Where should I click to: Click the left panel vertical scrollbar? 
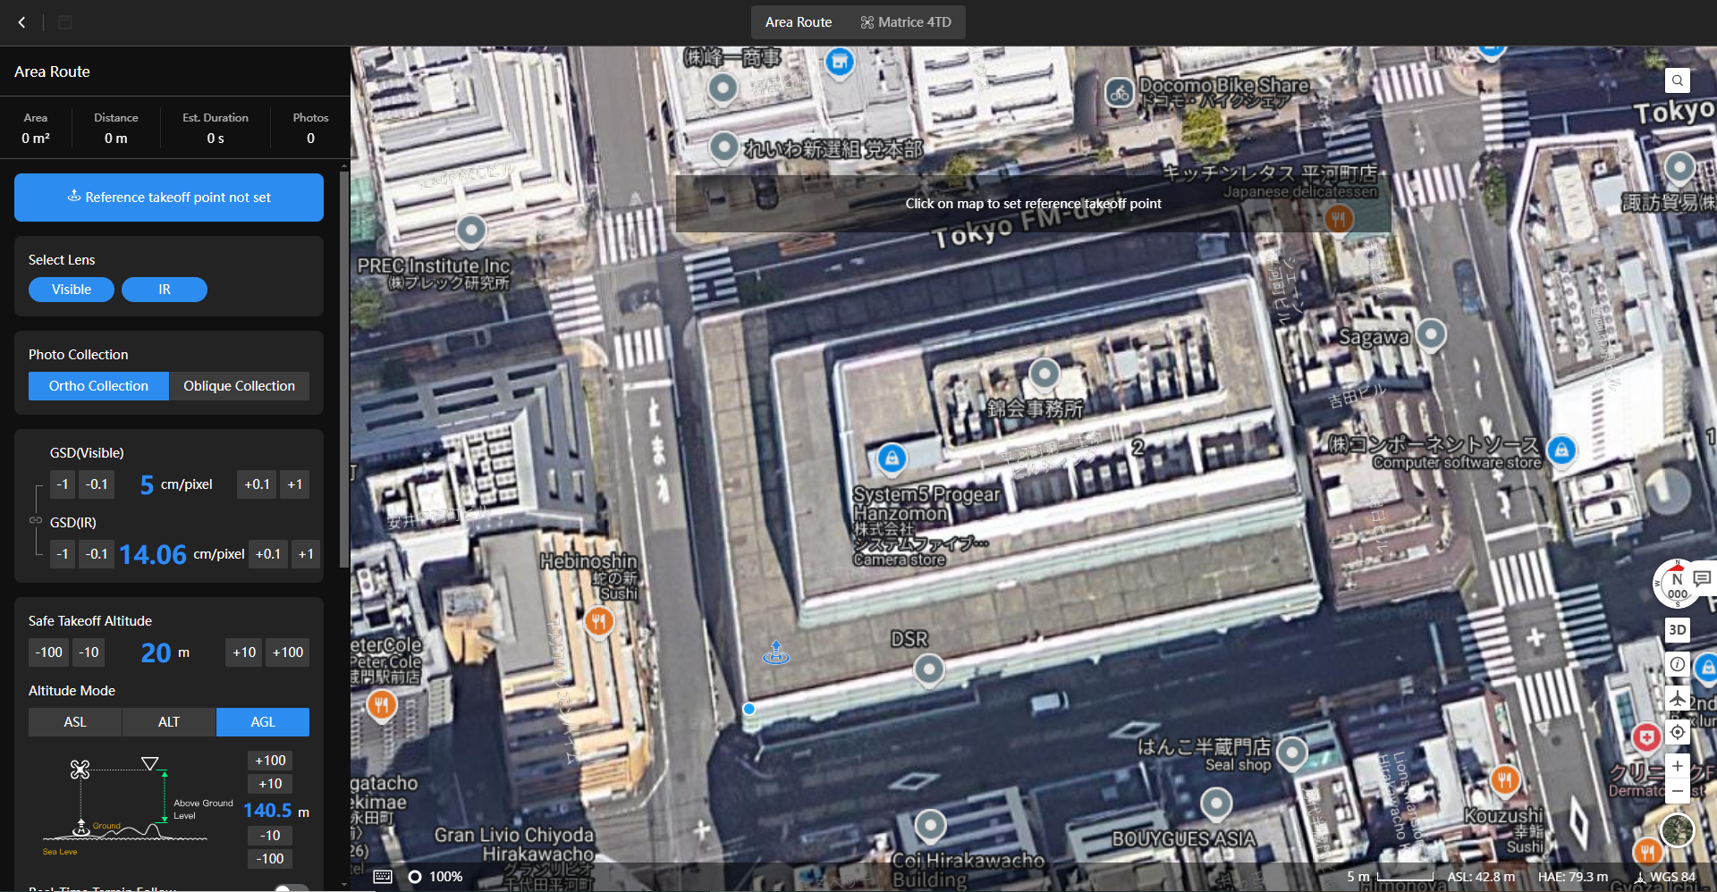point(344,368)
